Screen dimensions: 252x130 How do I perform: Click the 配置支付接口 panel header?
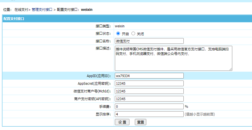[14, 19]
